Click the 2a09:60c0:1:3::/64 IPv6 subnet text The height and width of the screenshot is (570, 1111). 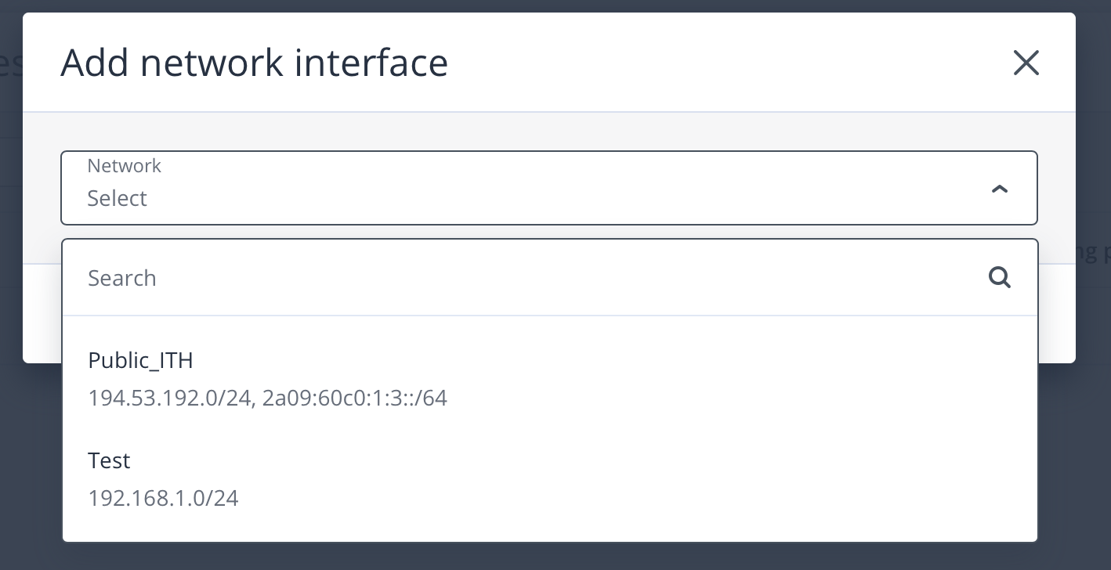tap(355, 399)
